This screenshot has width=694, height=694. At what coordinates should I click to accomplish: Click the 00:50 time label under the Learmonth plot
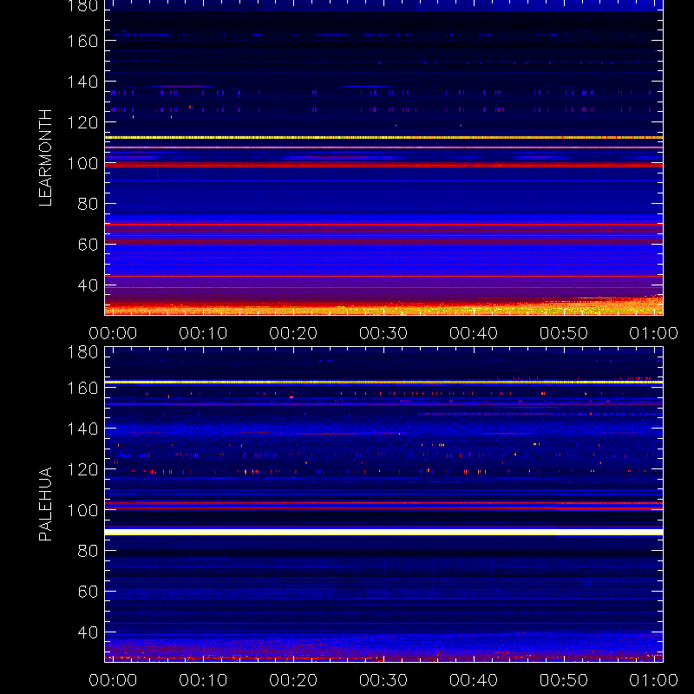coord(563,333)
